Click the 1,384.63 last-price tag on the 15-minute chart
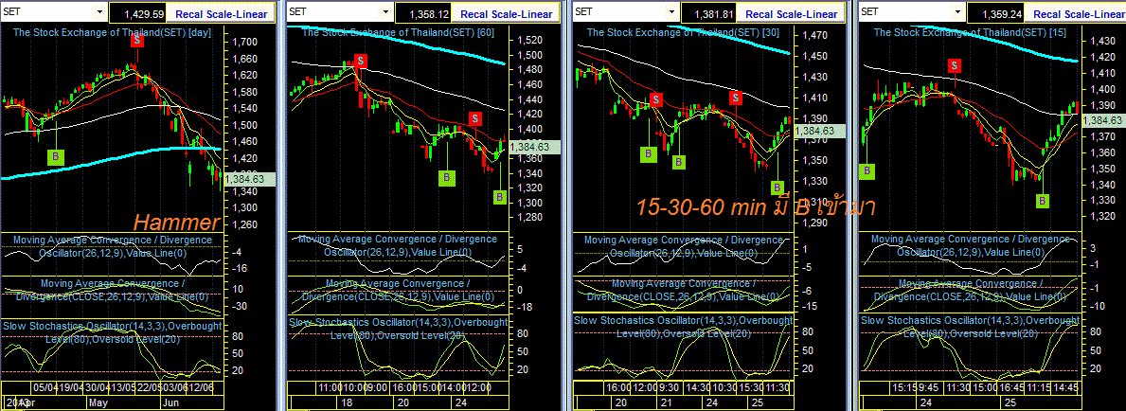 pos(1102,120)
